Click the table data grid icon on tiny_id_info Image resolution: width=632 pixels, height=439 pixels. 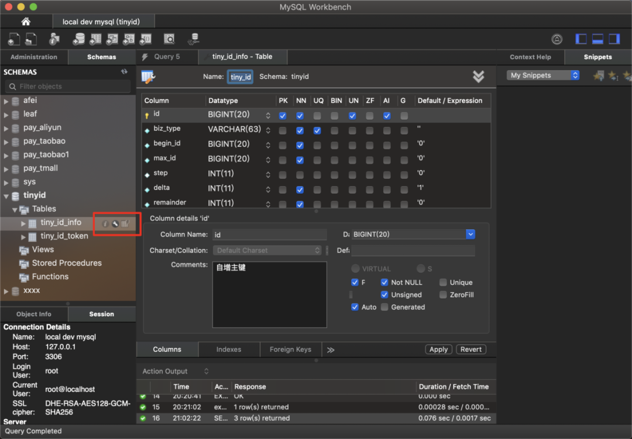coord(125,223)
